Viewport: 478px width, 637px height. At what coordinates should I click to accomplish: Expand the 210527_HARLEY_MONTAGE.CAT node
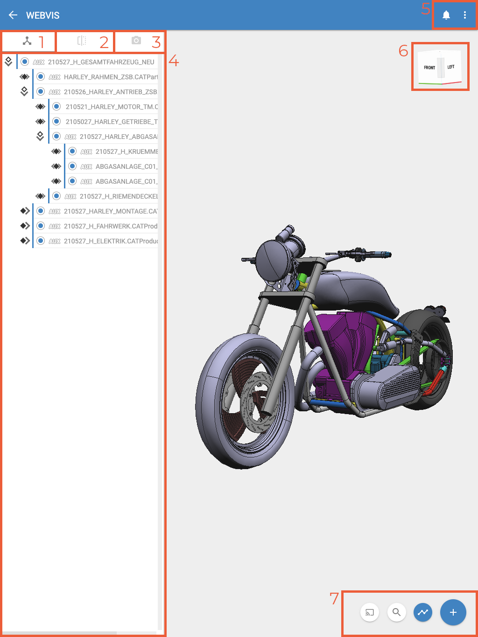24,211
